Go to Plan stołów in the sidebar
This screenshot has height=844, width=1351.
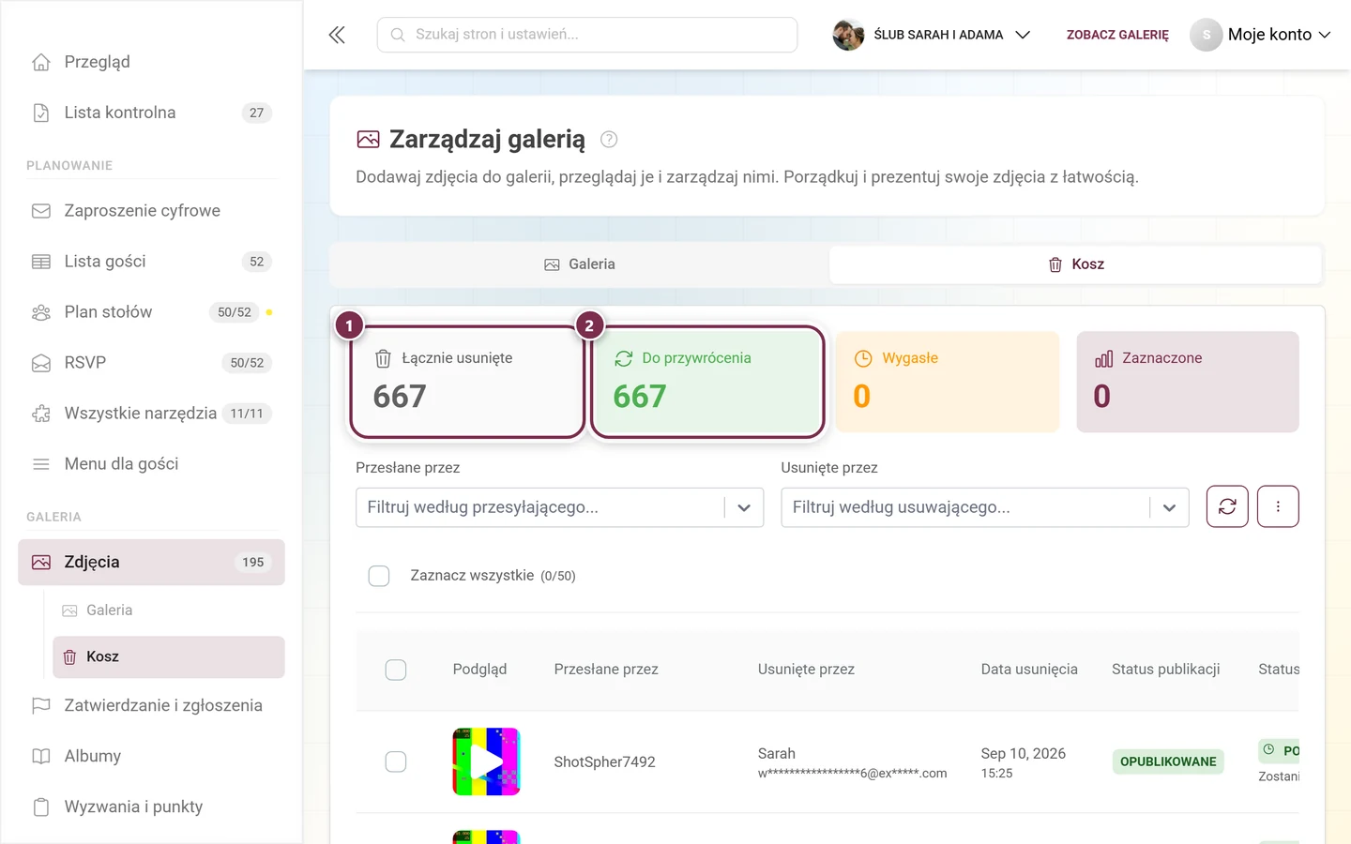(x=151, y=312)
